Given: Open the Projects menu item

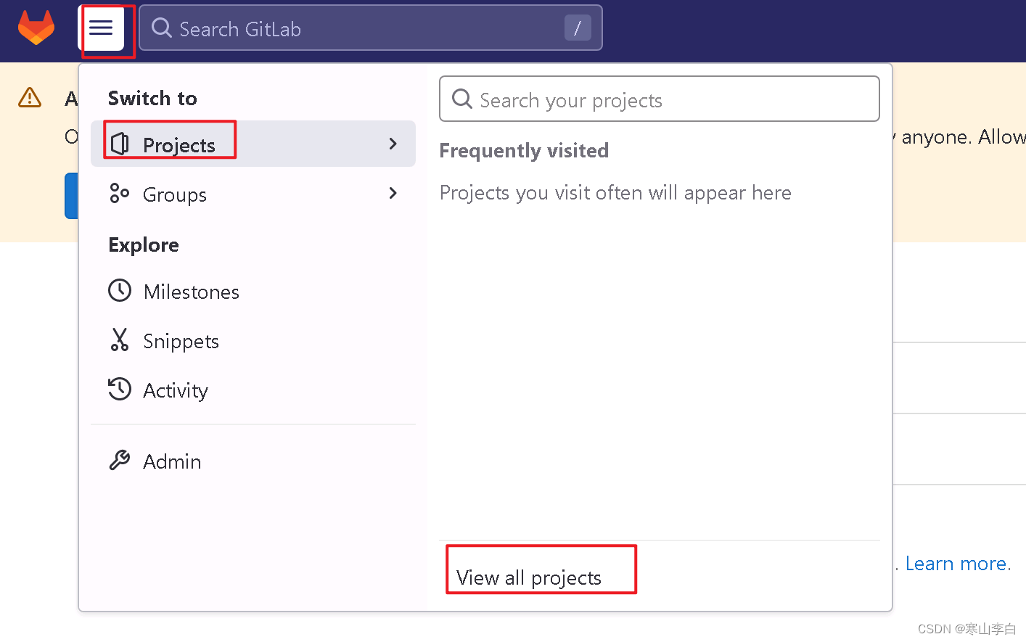Looking at the screenshot, I should coord(253,144).
